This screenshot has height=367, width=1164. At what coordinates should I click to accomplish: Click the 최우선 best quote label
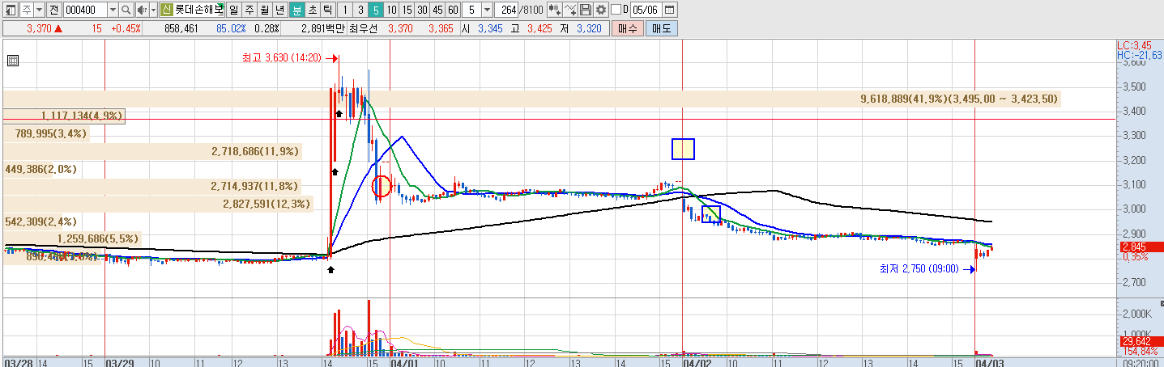click(x=364, y=28)
